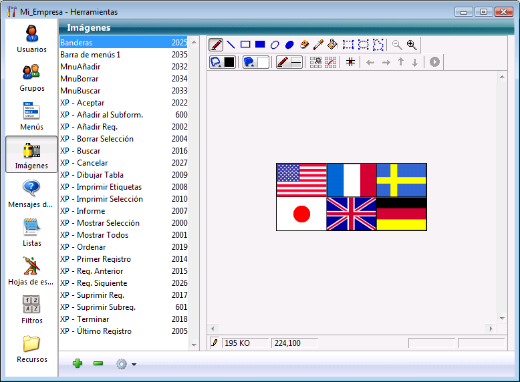Switch to the Menús section

tap(31, 116)
